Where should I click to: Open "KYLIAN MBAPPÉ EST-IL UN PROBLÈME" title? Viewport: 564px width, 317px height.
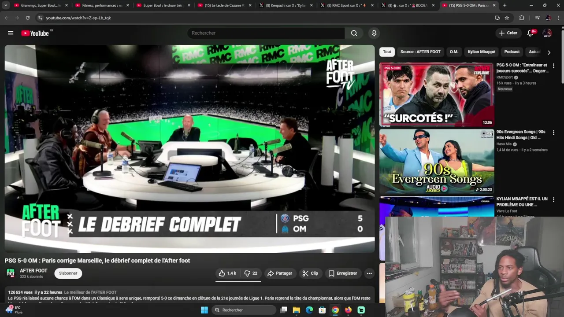(x=522, y=202)
